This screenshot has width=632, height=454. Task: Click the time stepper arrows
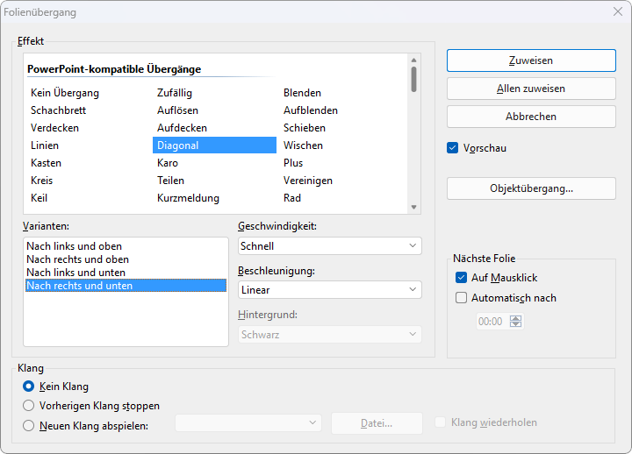[x=515, y=321]
